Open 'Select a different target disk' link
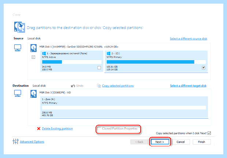 pyautogui.click(x=188, y=85)
